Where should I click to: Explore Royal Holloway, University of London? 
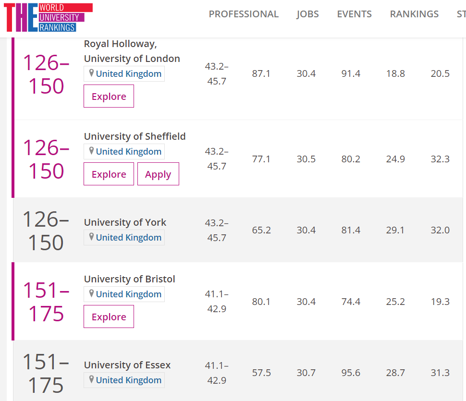coord(109,97)
